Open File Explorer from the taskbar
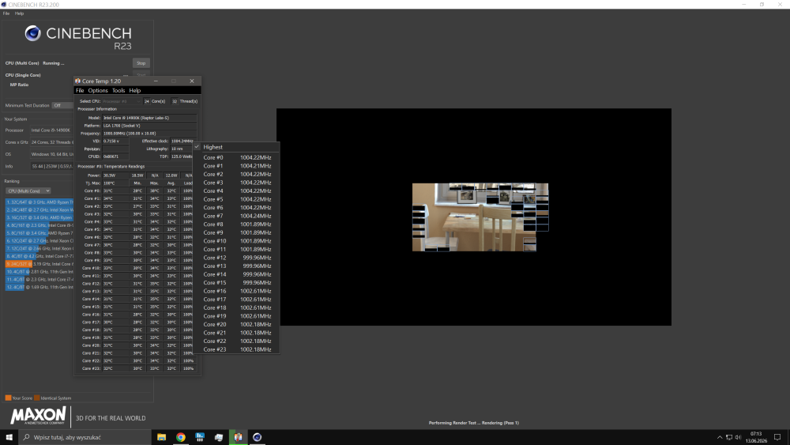The width and height of the screenshot is (790, 445). [161, 437]
